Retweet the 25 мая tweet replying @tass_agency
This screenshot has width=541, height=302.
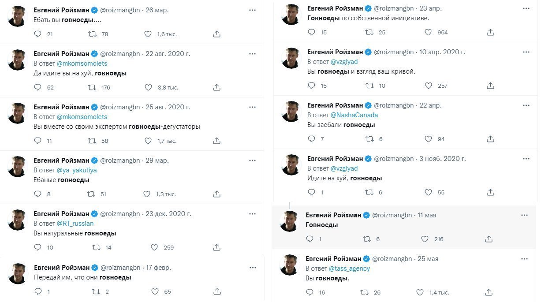365,292
